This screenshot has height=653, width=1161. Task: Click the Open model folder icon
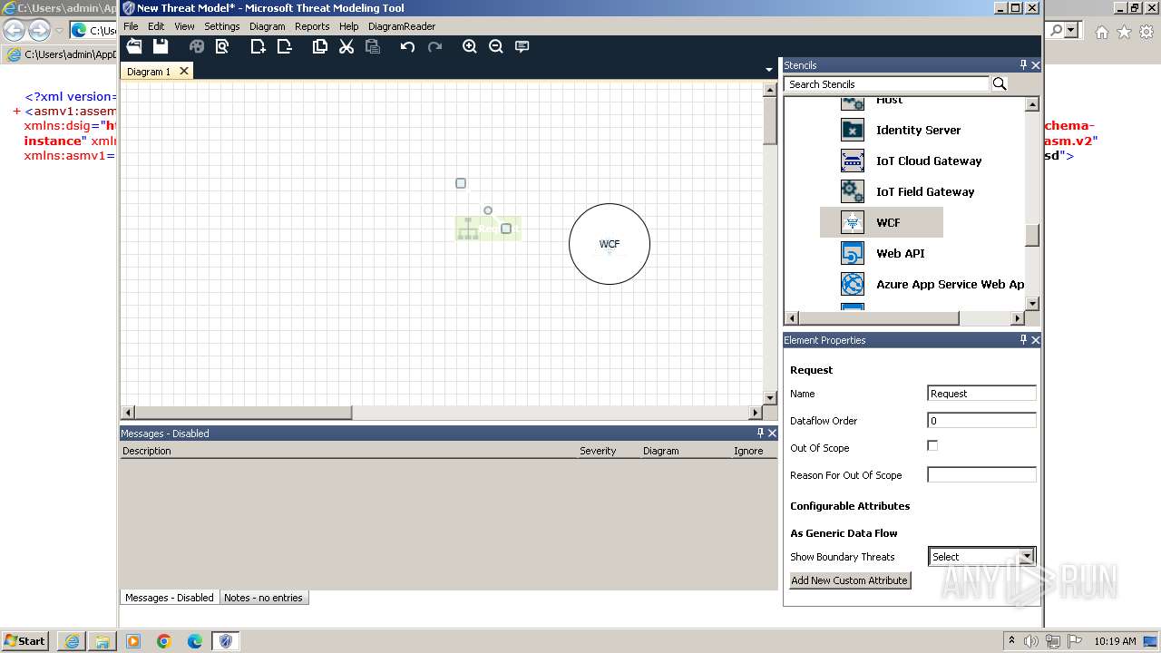tap(134, 46)
